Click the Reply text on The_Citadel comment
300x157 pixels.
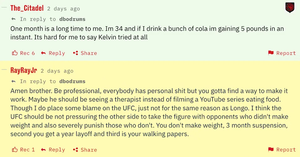pyautogui.click(x=57, y=53)
